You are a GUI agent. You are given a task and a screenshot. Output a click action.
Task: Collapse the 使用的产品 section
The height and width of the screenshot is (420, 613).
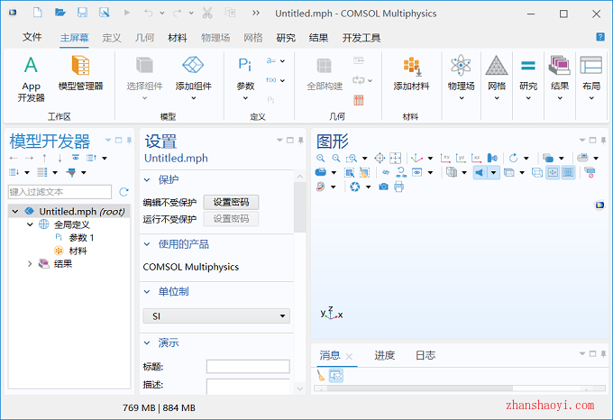(x=147, y=244)
